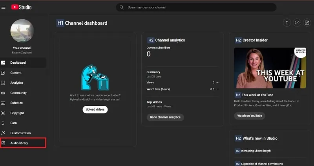Click the YouTube Studio logo
The image size is (314, 166).
(22, 7)
